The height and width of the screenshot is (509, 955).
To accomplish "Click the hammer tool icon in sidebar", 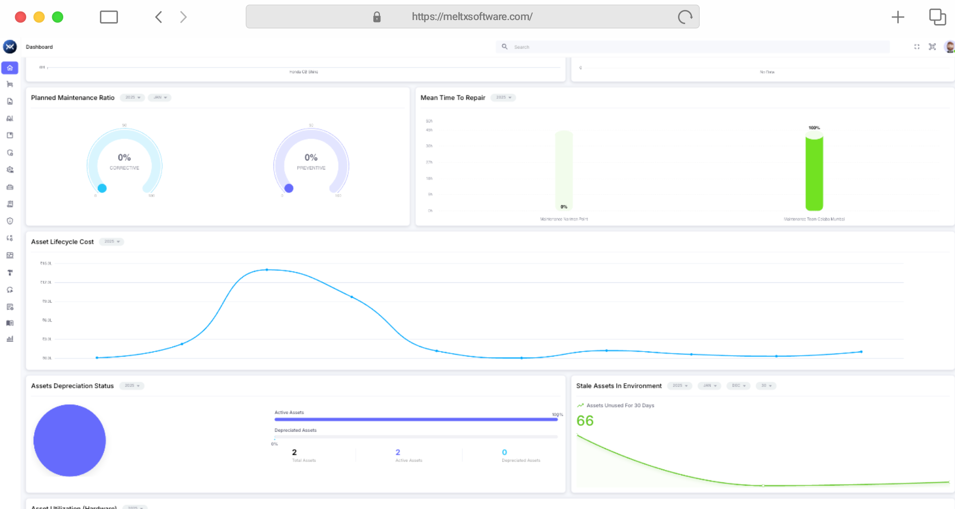I will pyautogui.click(x=10, y=273).
